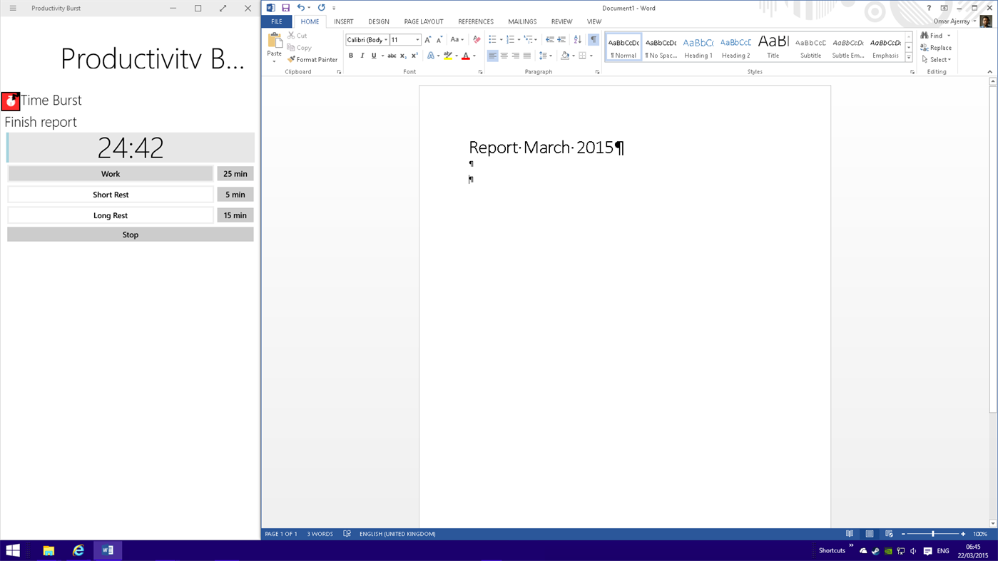Screen dimensions: 998x561
Task: Apply bold formatting to text
Action: 350,55
